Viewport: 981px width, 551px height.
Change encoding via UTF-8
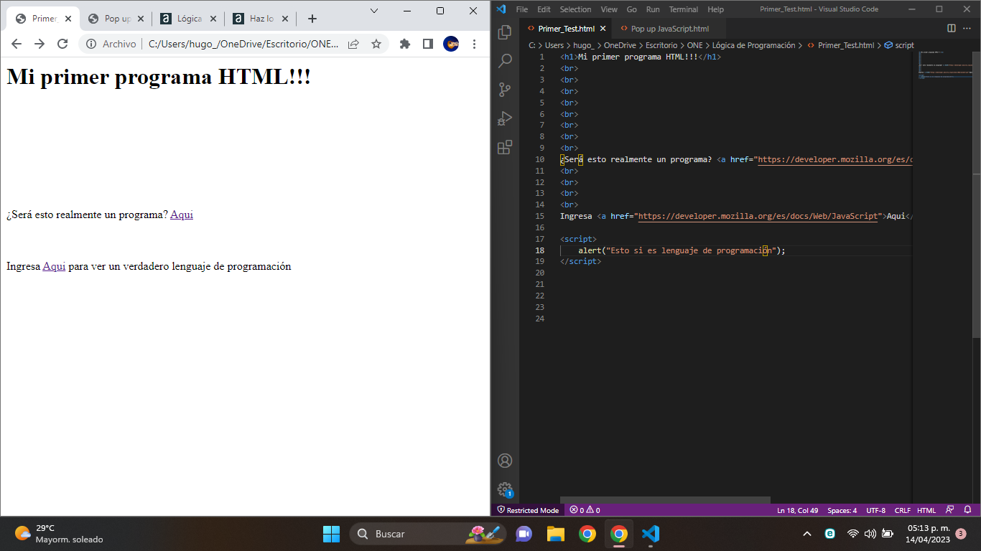click(x=875, y=510)
